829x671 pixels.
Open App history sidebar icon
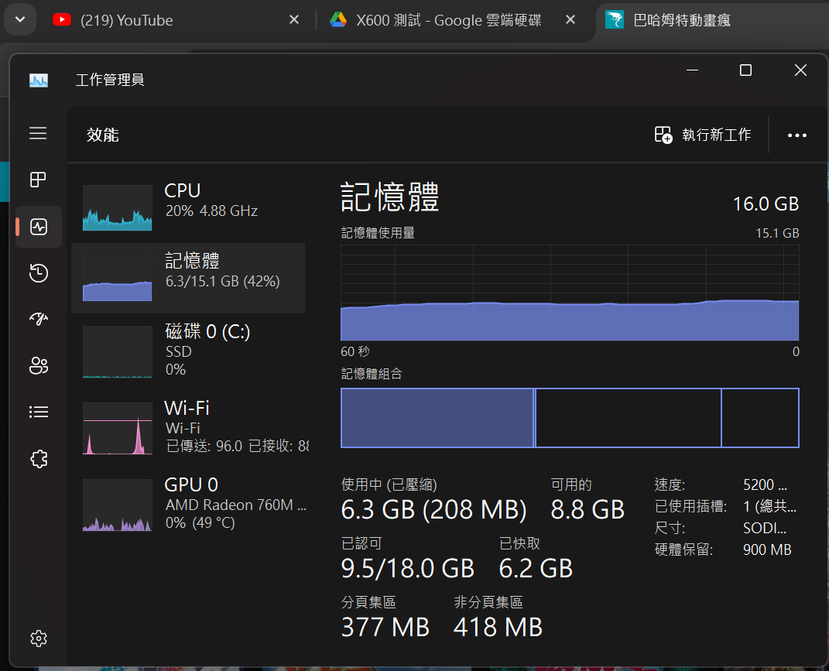coord(38,272)
